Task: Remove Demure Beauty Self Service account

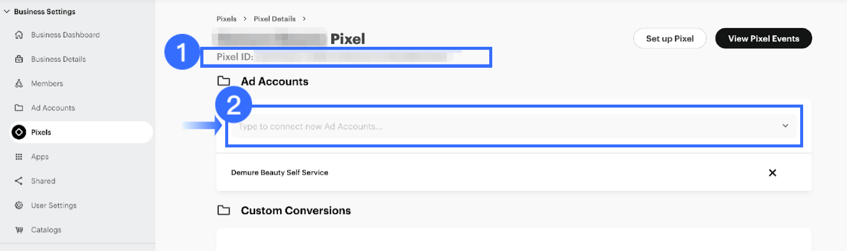Action: coord(772,173)
